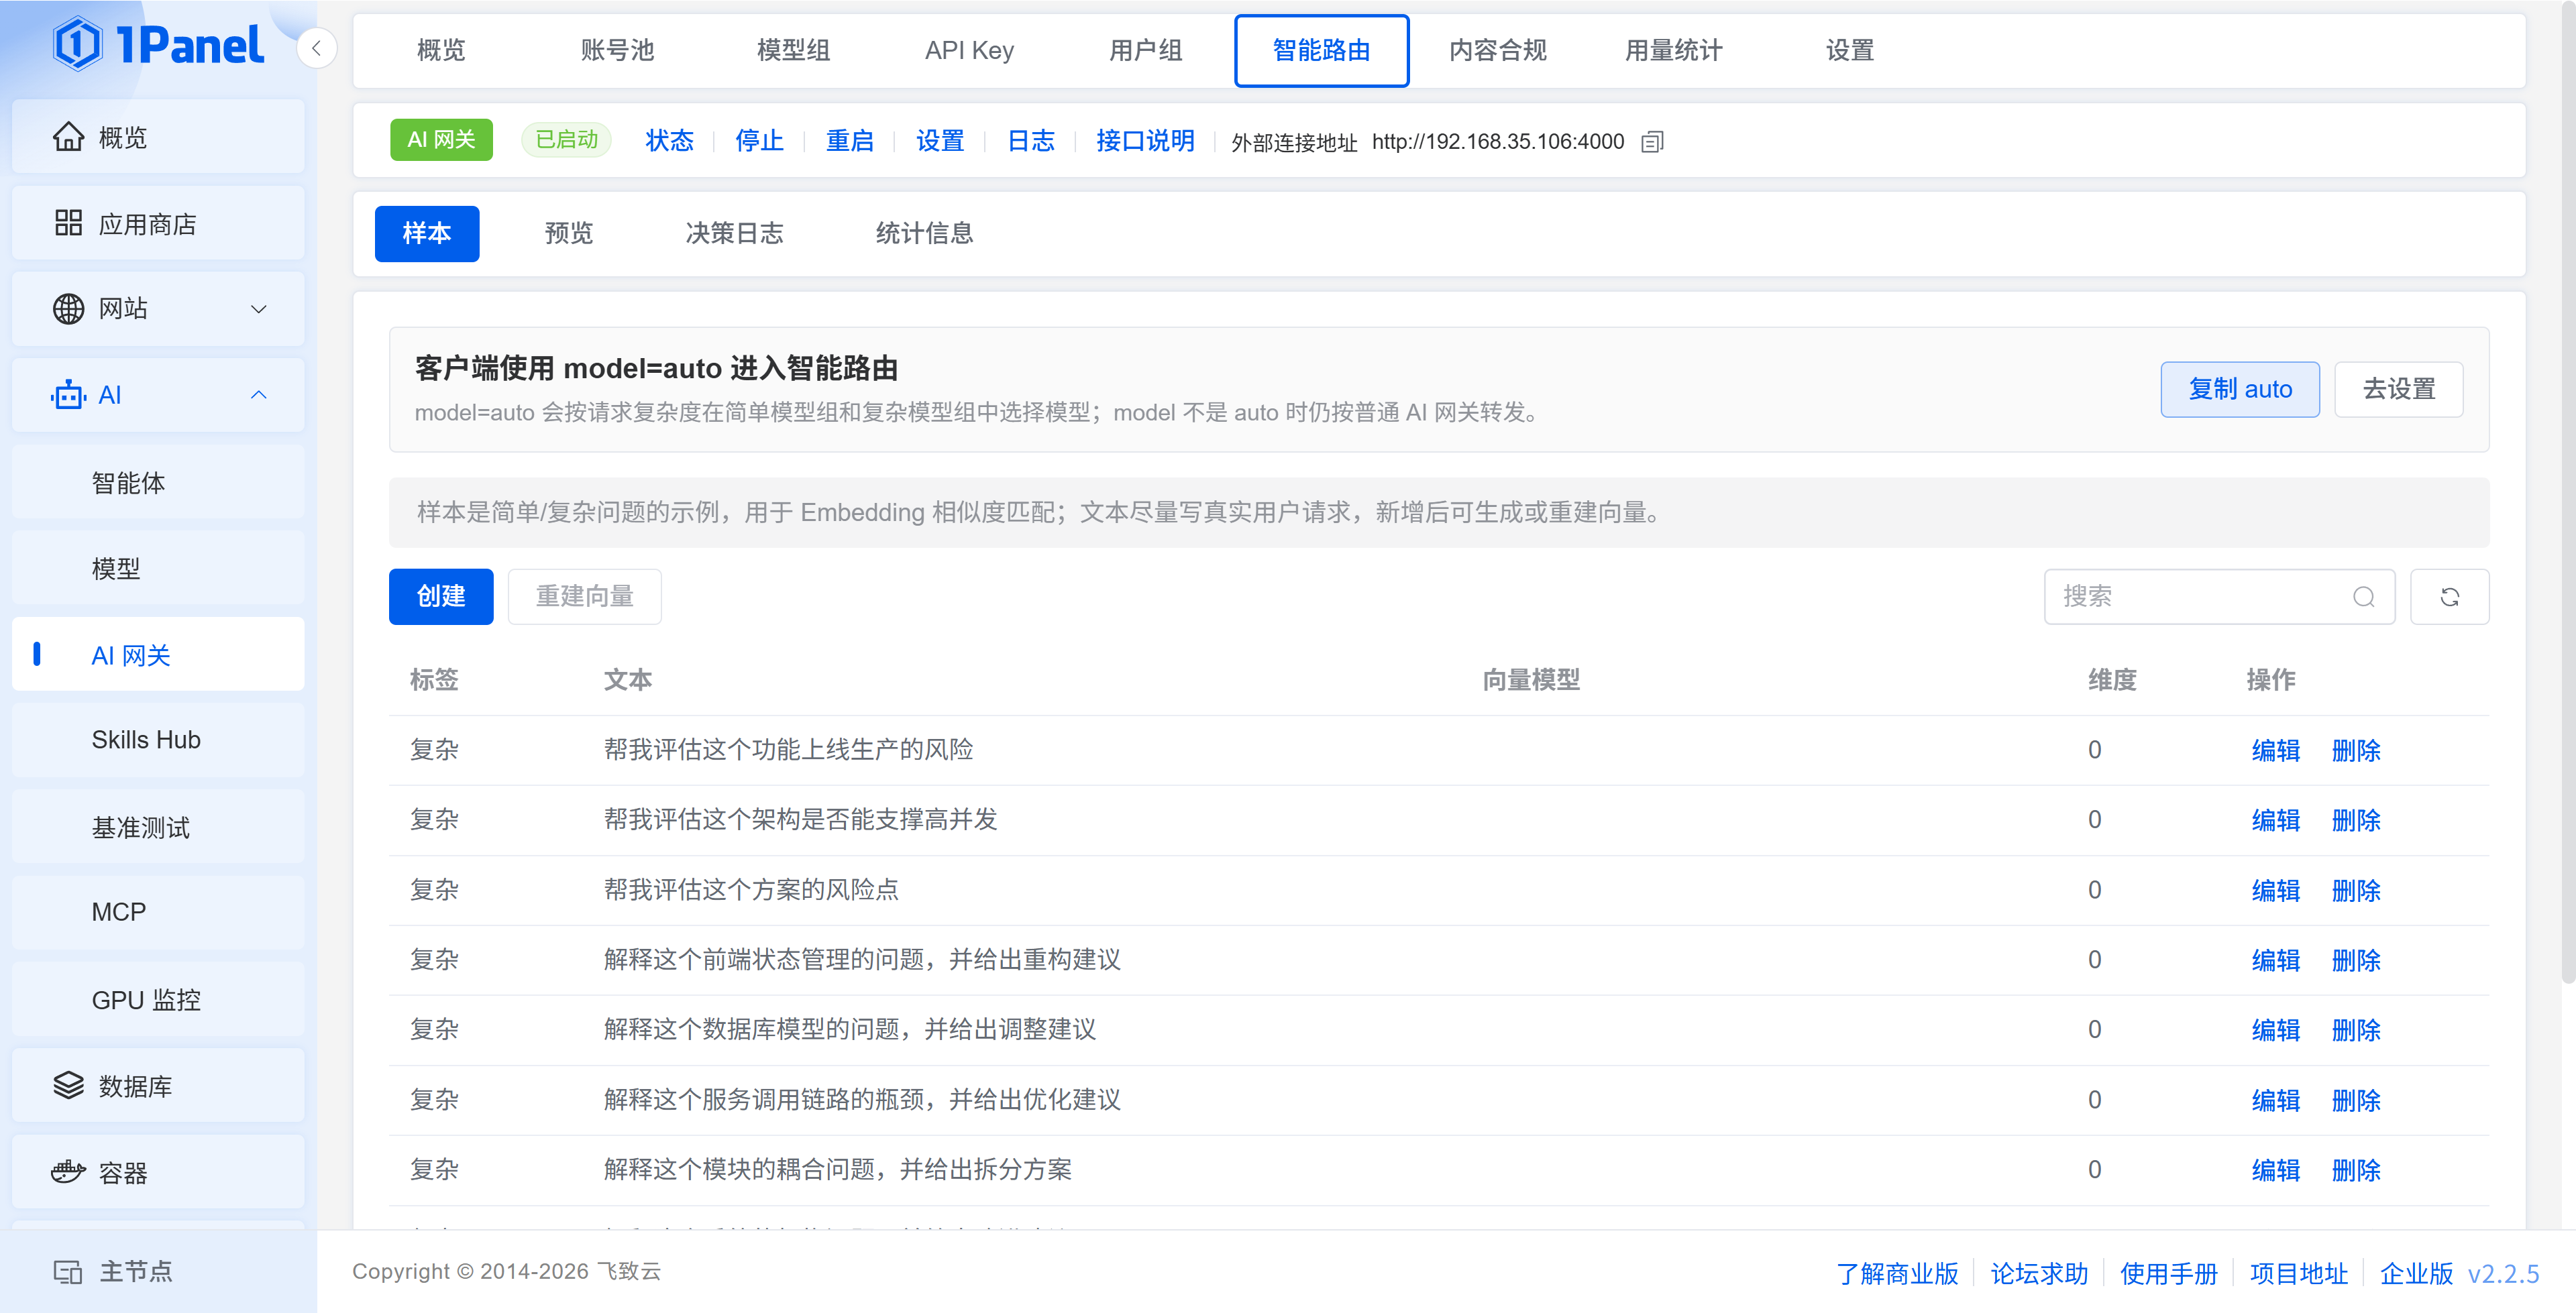Image resolution: width=2576 pixels, height=1313 pixels.
Task: Edit the 解释这个前端状态管理的问题 row
Action: (2276, 960)
